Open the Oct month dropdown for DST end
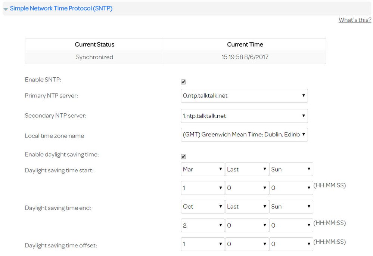The height and width of the screenshot is (256, 373). click(x=203, y=206)
